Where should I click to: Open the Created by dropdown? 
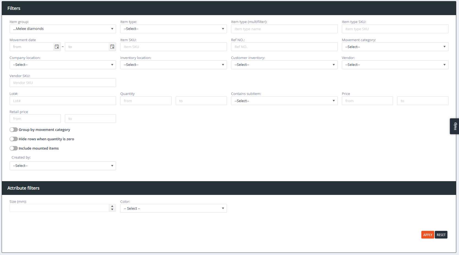tap(63, 166)
